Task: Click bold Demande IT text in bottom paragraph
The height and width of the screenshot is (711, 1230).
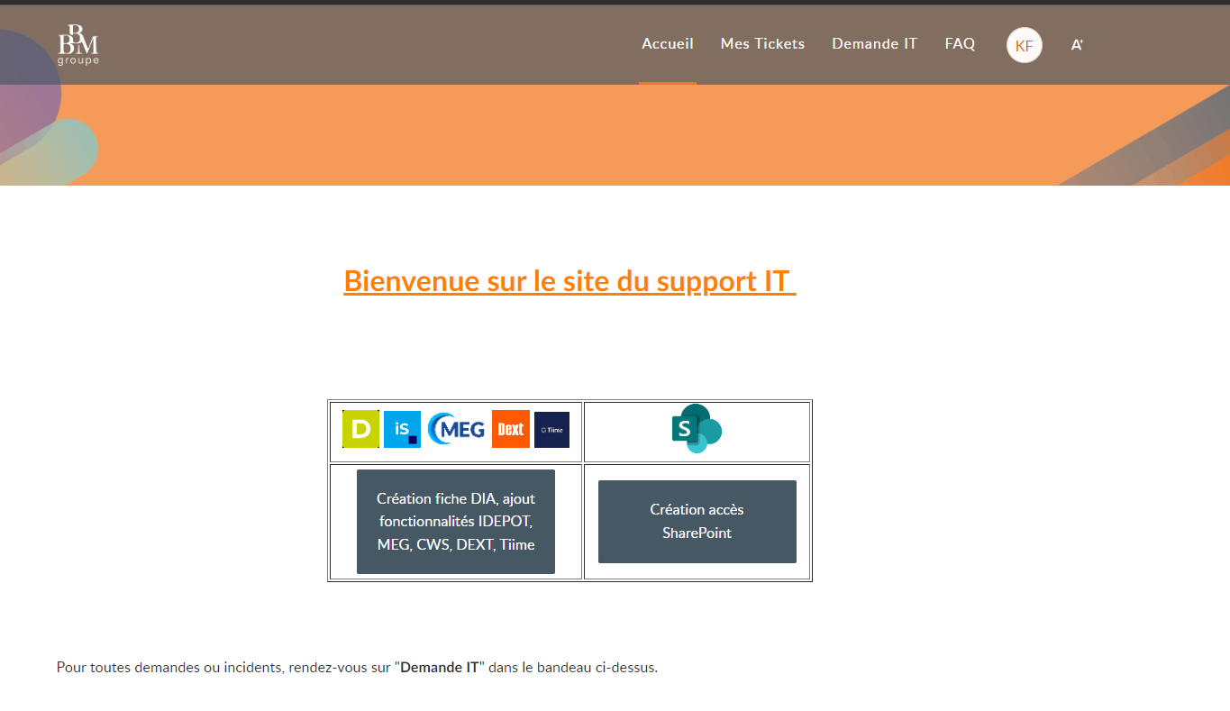Action: click(x=440, y=668)
